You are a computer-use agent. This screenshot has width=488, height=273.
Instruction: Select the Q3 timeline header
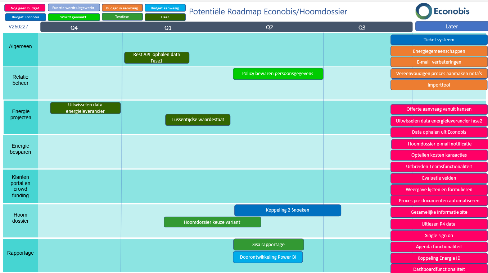click(x=362, y=28)
